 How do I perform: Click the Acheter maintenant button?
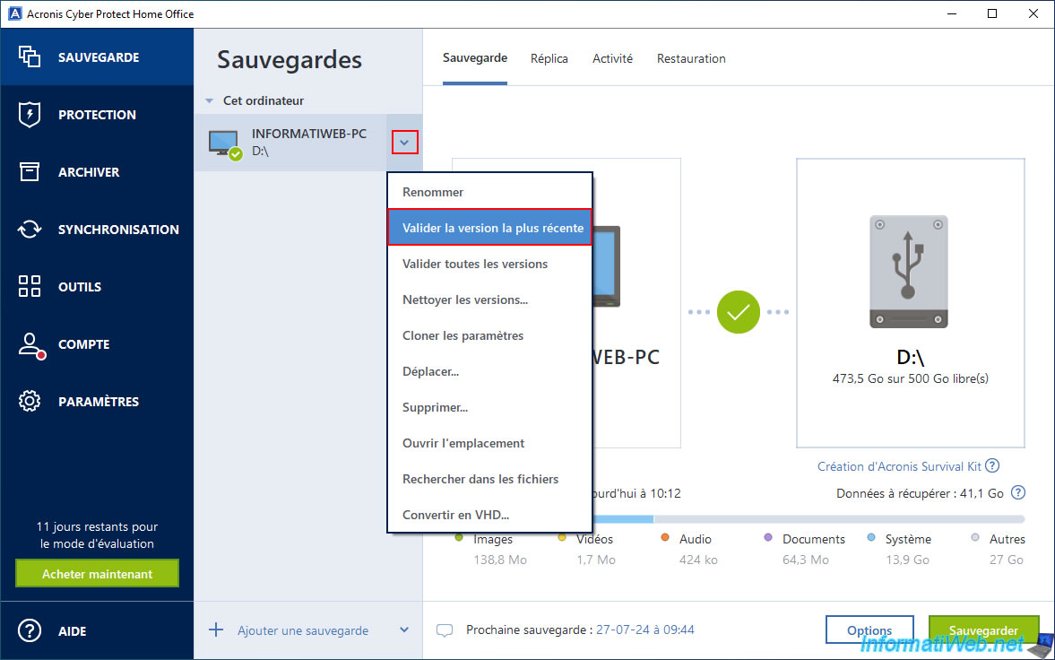pos(97,574)
